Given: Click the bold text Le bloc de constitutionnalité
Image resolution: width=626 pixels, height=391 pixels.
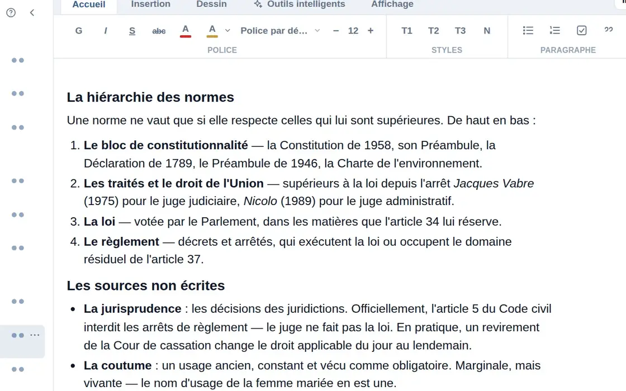Looking at the screenshot, I should click(165, 145).
